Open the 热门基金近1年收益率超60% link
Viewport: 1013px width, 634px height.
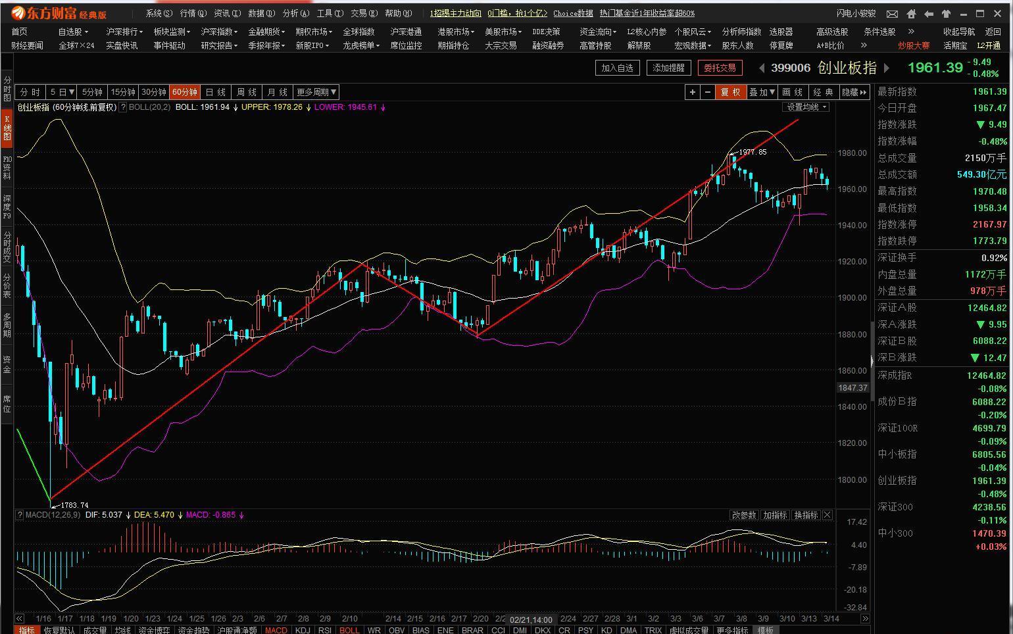click(x=647, y=13)
